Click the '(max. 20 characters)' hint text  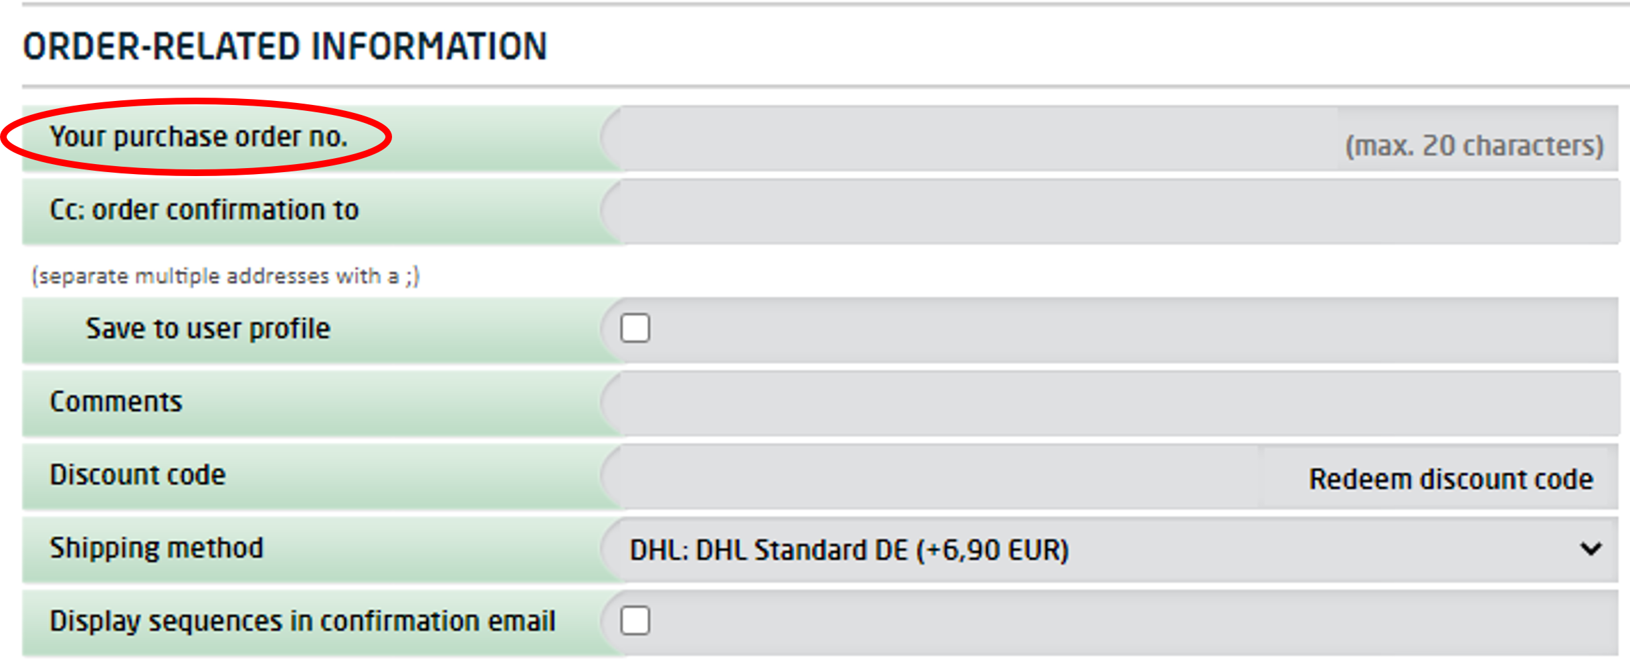(1474, 145)
